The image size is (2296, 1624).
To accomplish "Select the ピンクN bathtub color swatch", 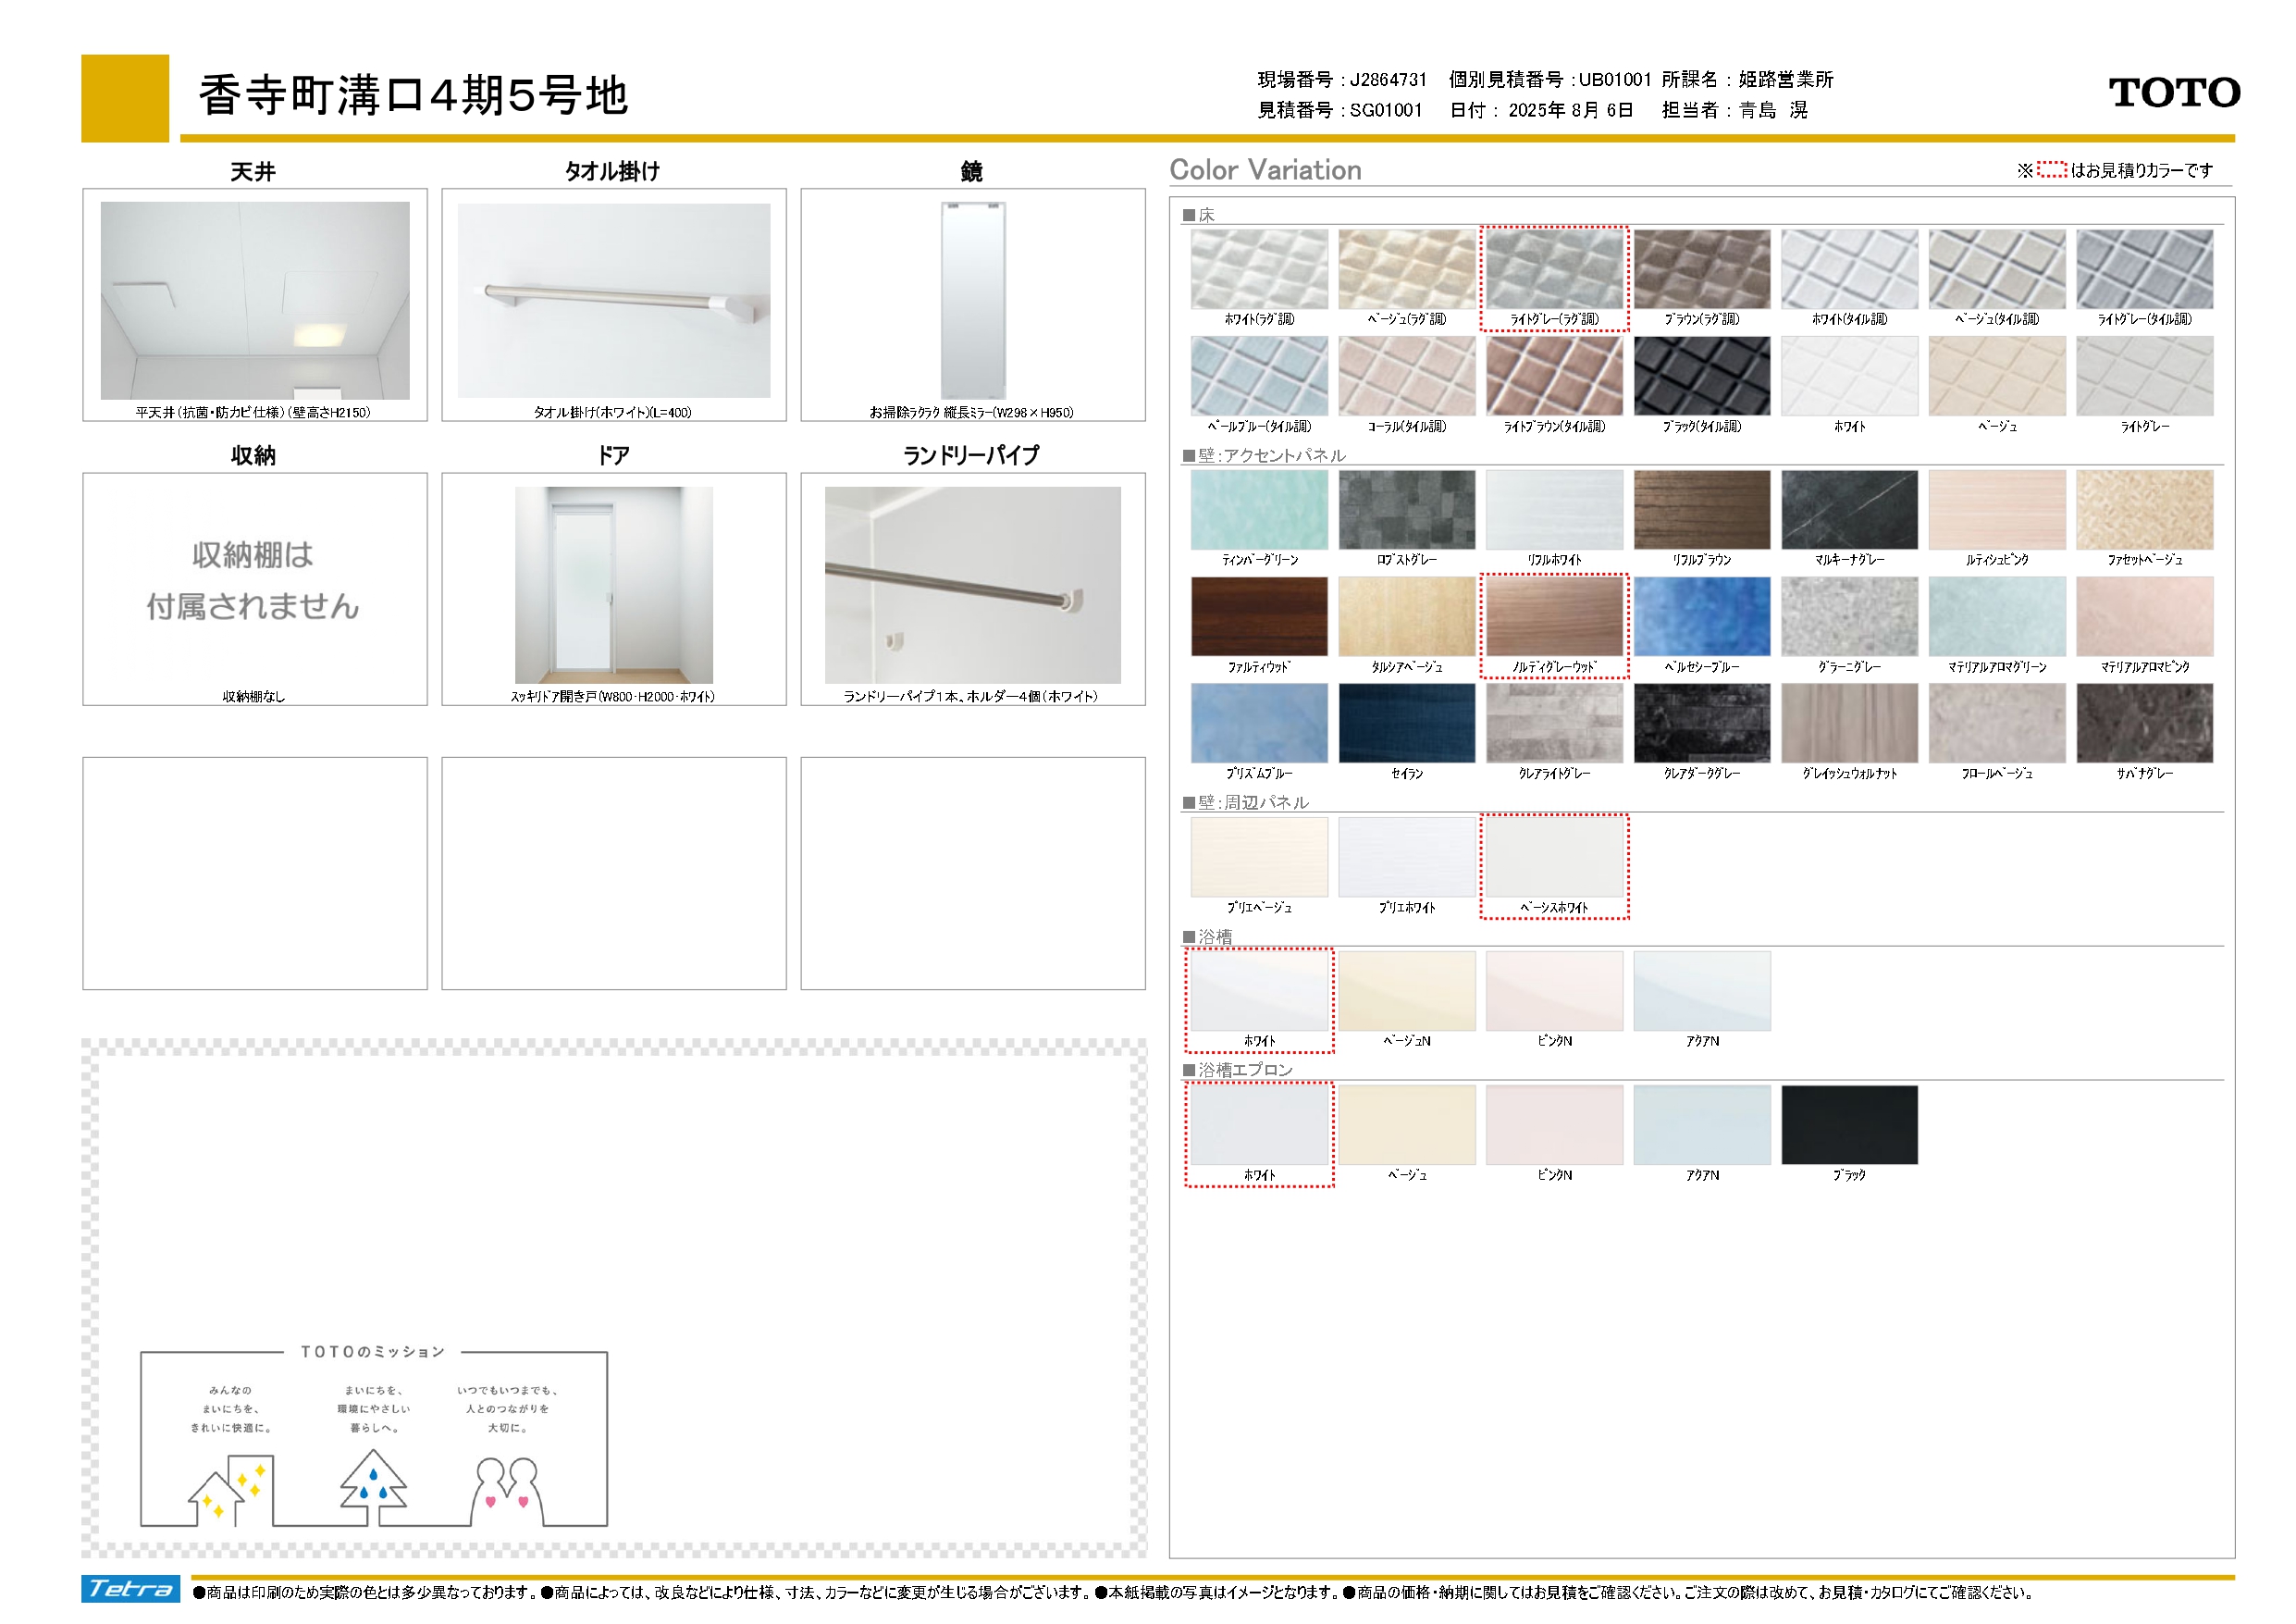I will click(x=1554, y=991).
